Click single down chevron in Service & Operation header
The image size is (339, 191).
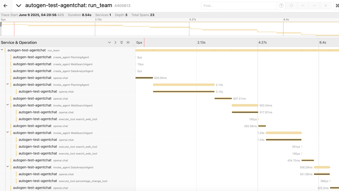[109, 43]
